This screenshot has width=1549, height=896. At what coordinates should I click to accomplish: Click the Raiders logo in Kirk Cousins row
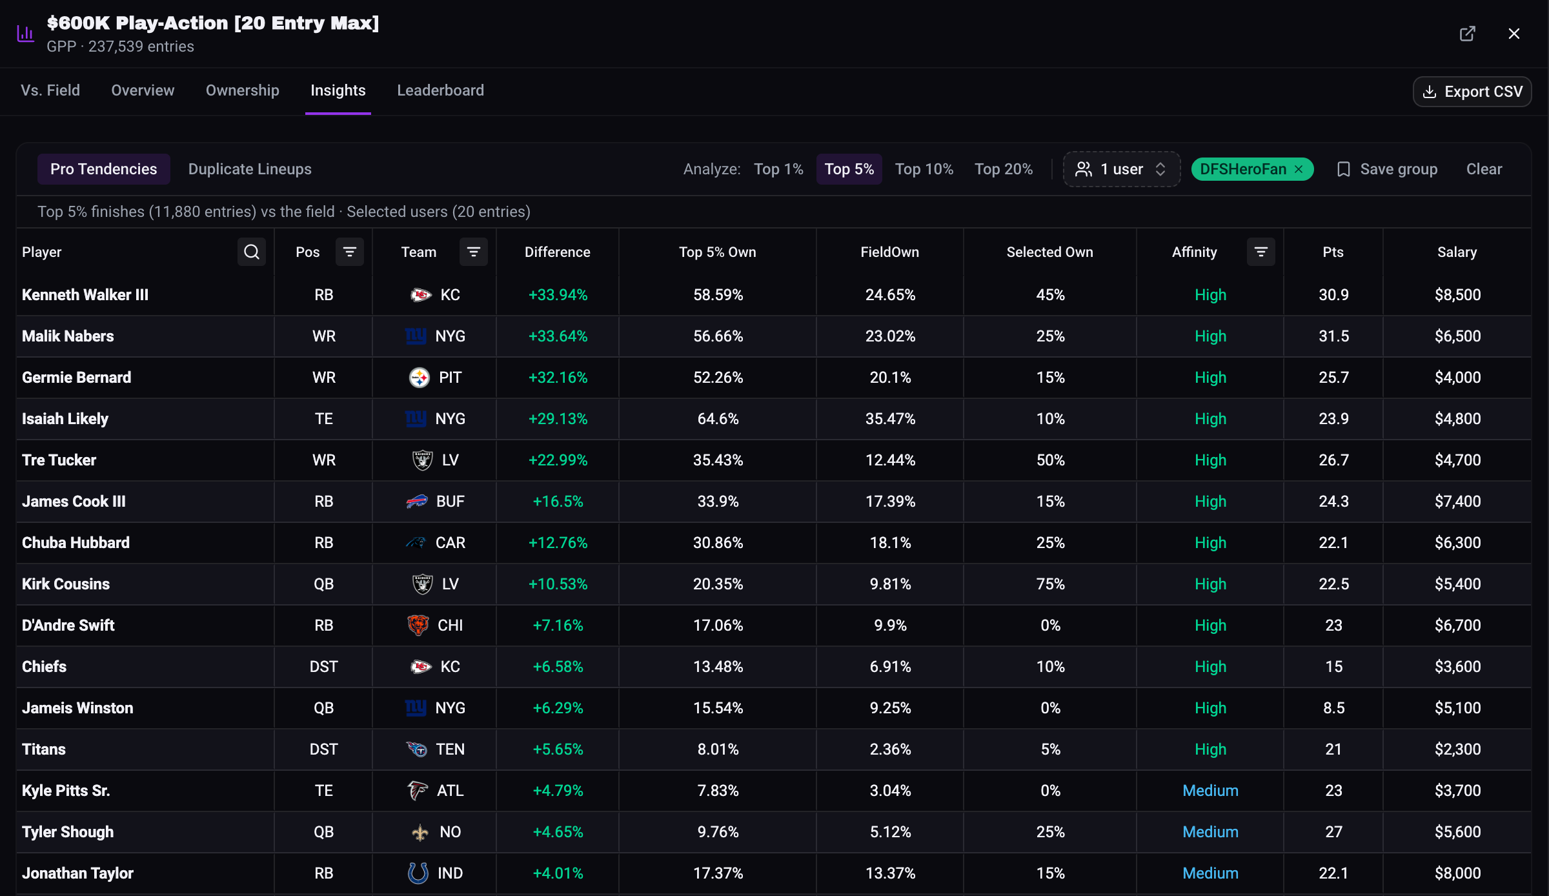click(x=423, y=584)
